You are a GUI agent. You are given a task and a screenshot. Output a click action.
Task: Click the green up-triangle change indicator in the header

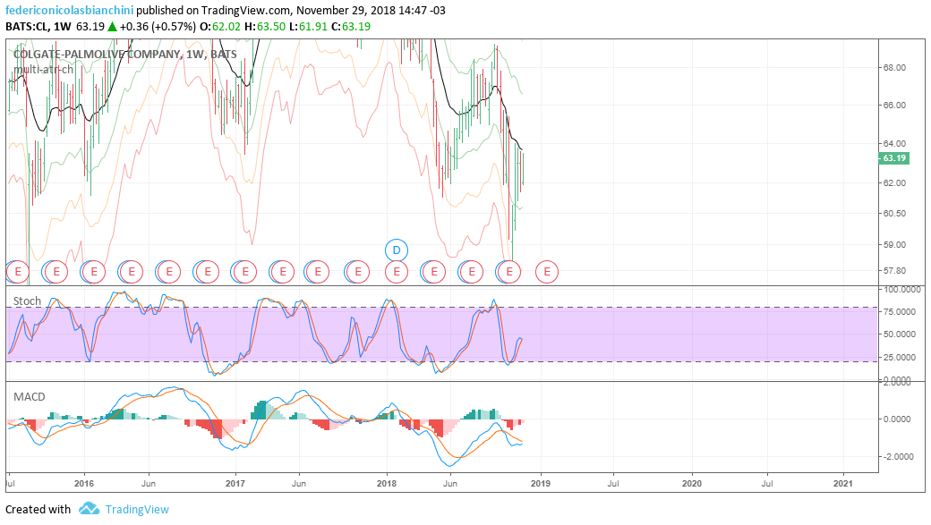click(112, 27)
